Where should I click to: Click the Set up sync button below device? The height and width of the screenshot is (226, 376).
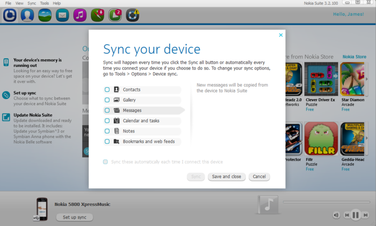[75, 217]
